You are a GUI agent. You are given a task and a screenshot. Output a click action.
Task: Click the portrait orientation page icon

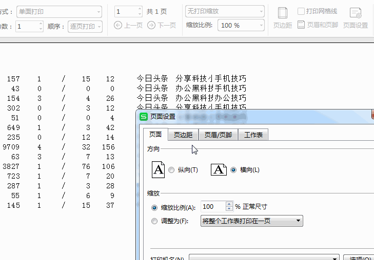tap(158, 169)
